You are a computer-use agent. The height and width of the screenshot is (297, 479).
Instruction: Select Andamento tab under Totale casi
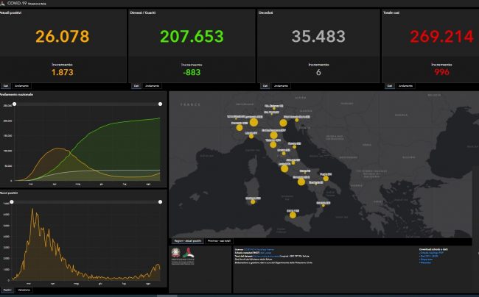[x=406, y=86]
